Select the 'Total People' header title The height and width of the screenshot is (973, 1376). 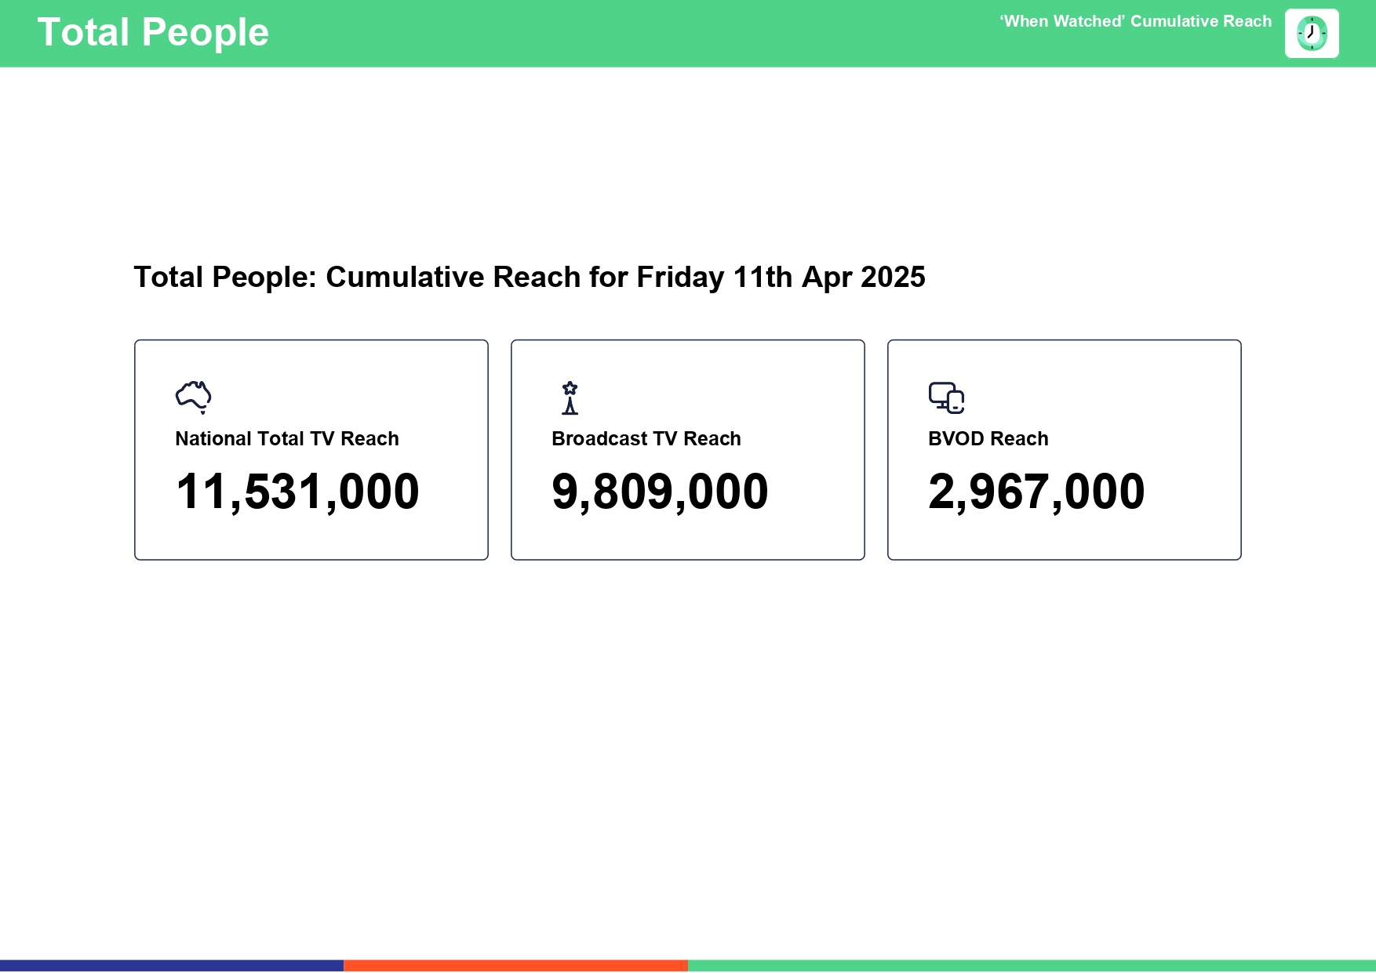(x=153, y=33)
